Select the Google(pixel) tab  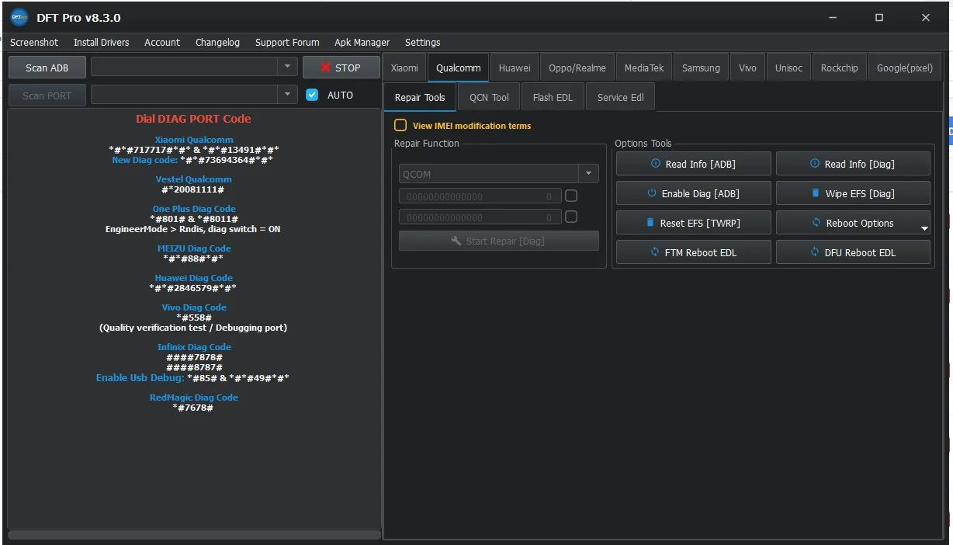coord(905,68)
